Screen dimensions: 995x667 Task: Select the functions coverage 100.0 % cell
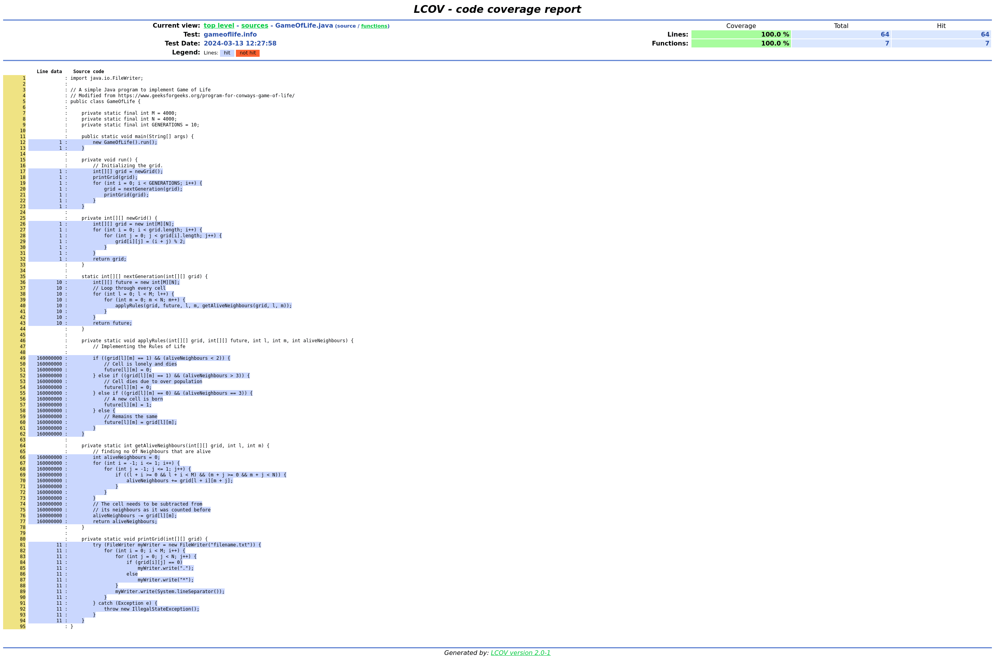(741, 44)
